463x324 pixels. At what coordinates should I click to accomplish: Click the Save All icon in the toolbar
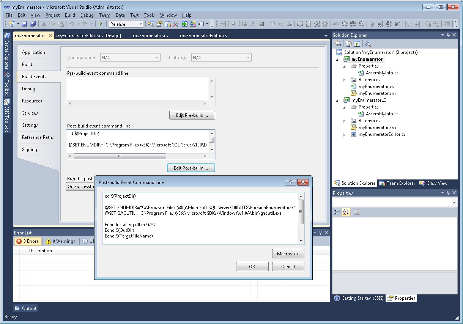coord(33,24)
